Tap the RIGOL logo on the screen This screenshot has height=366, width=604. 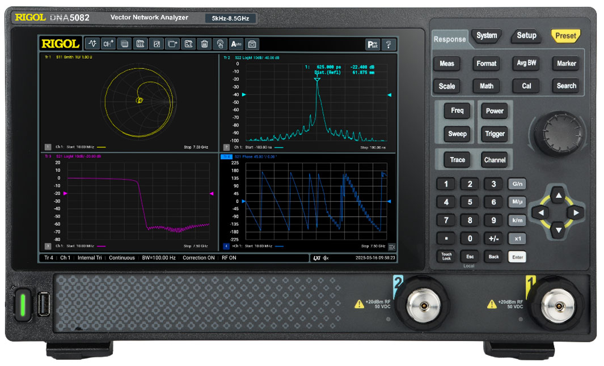(x=61, y=44)
